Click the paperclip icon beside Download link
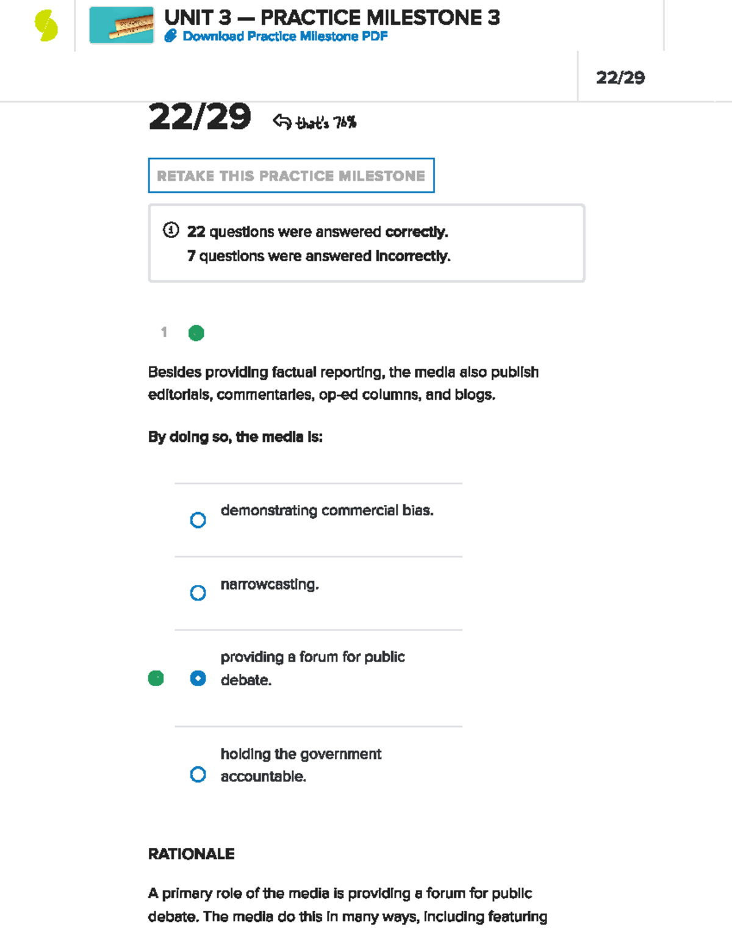 click(170, 36)
